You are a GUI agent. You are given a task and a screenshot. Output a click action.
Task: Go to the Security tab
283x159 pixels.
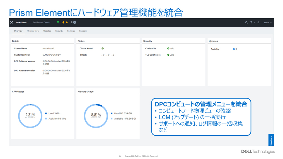[x=59, y=31]
